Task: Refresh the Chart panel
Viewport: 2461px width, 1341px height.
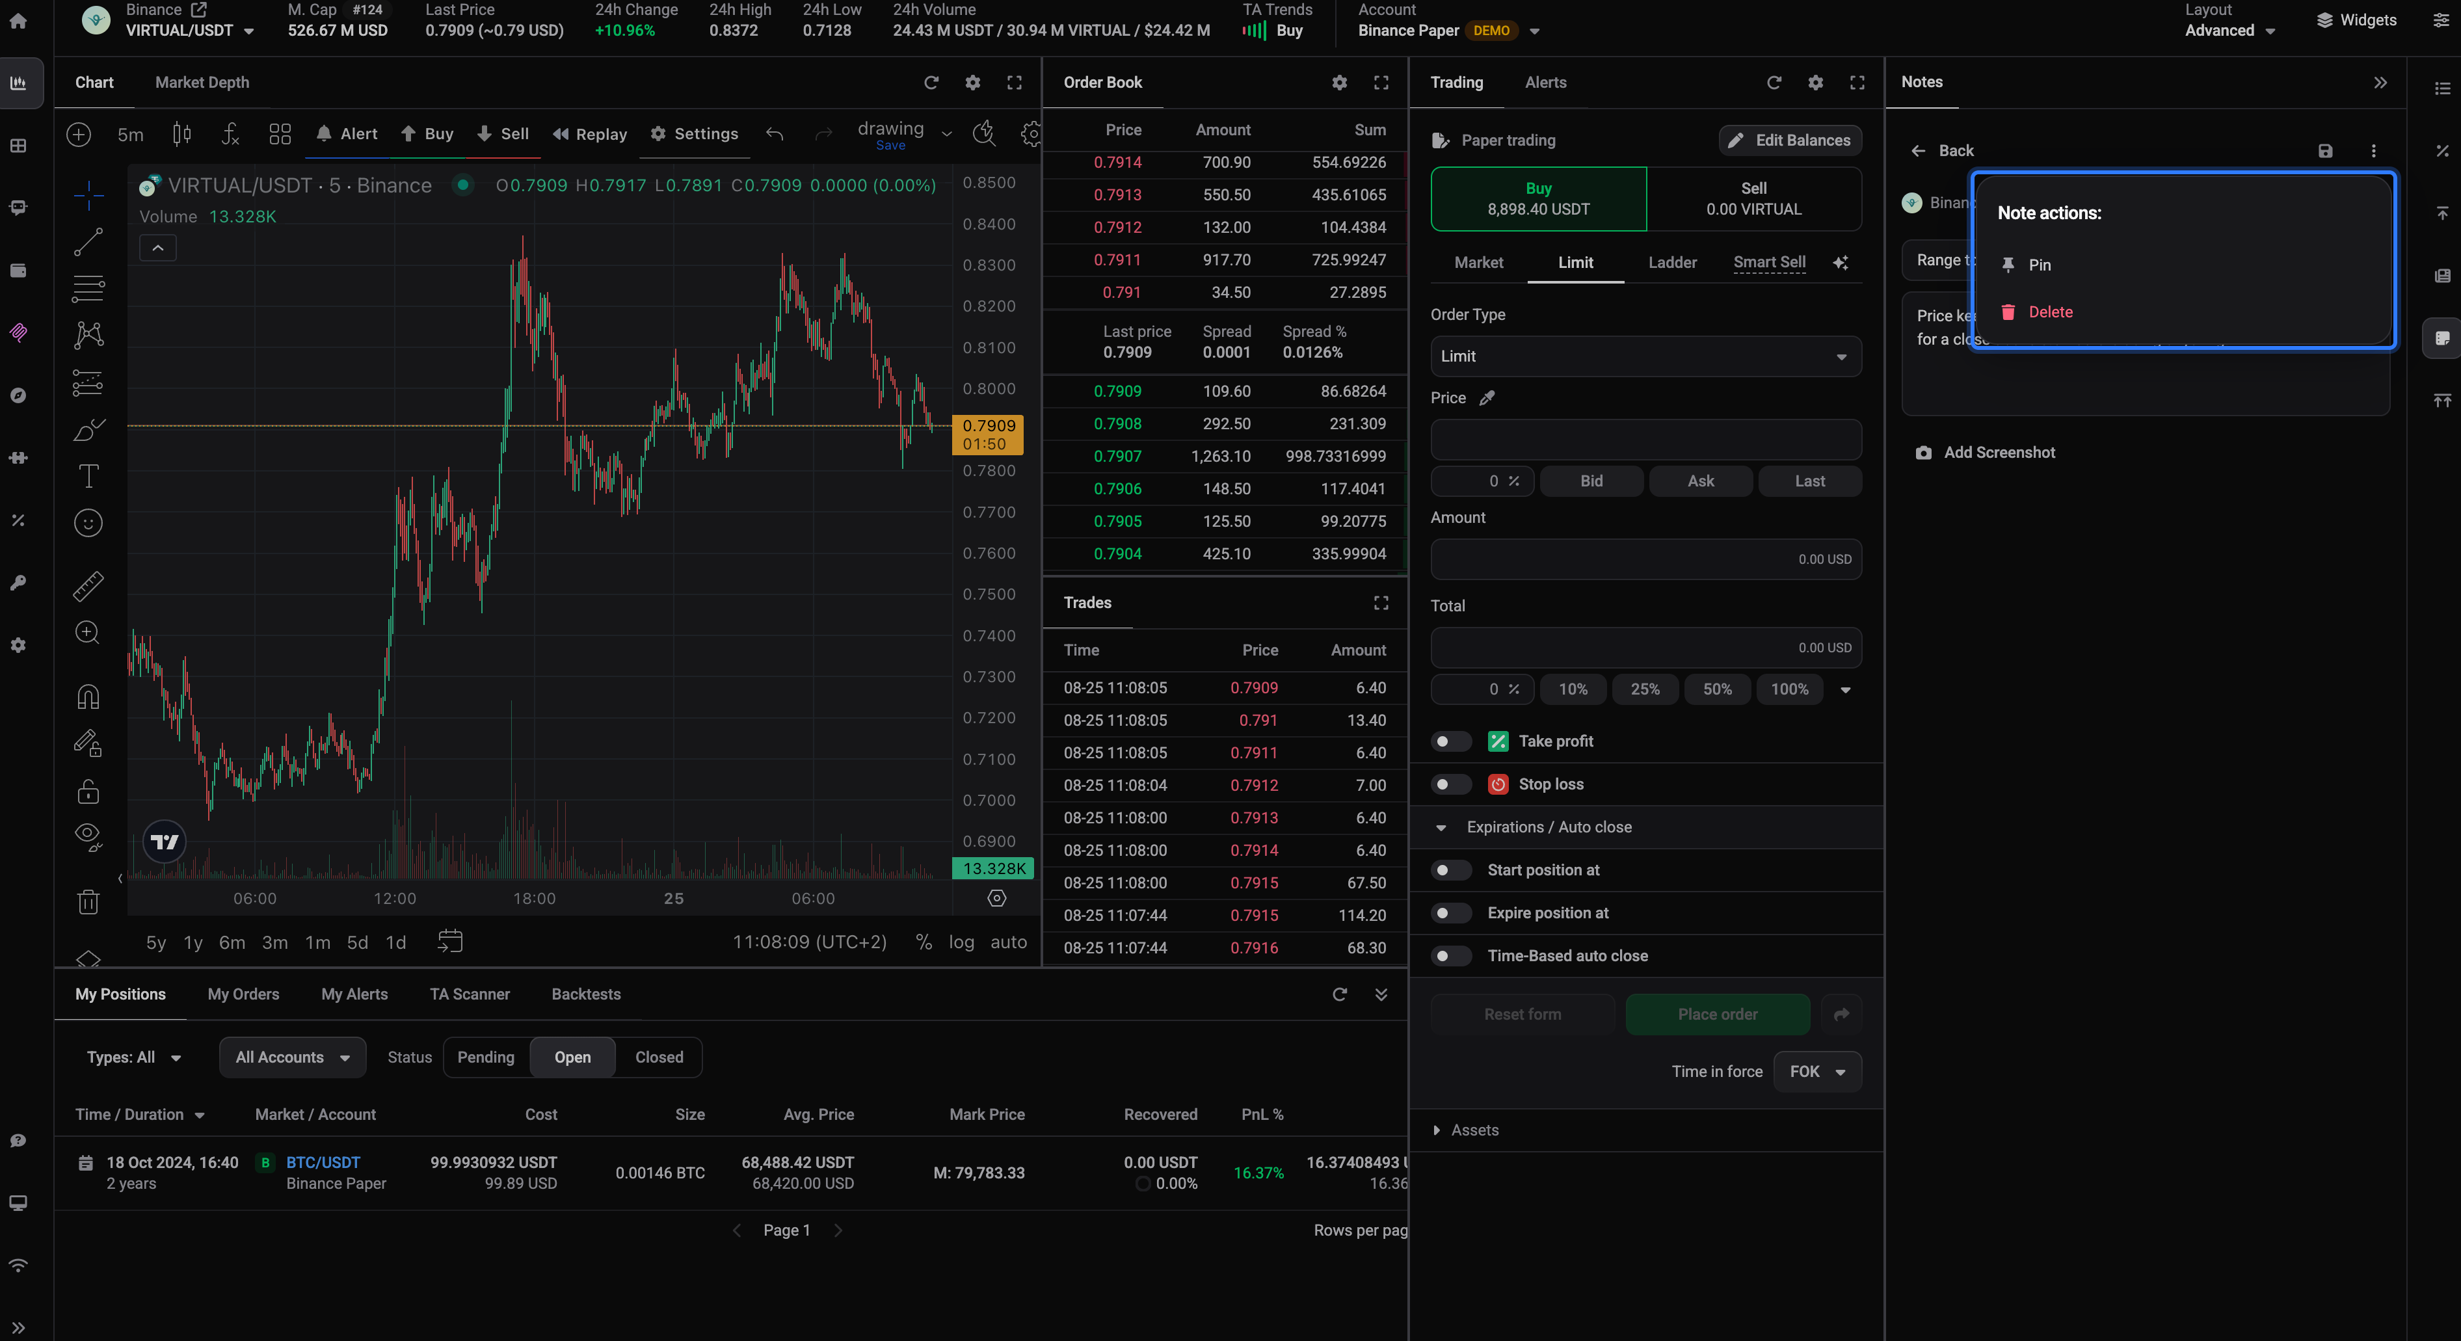Action: coord(931,82)
